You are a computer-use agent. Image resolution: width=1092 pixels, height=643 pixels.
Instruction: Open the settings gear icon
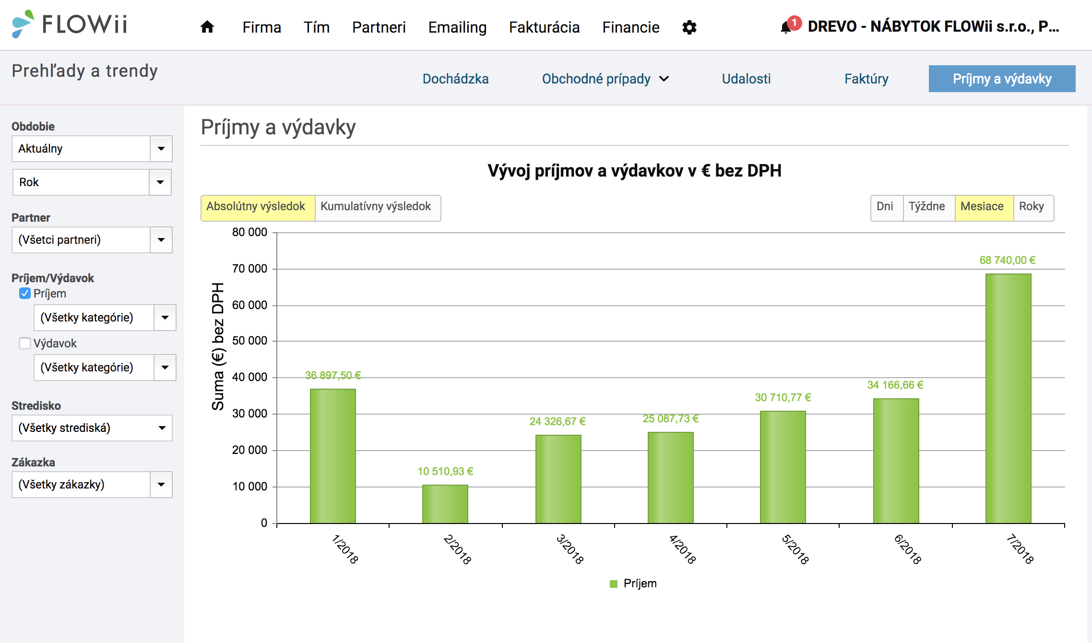click(x=689, y=27)
